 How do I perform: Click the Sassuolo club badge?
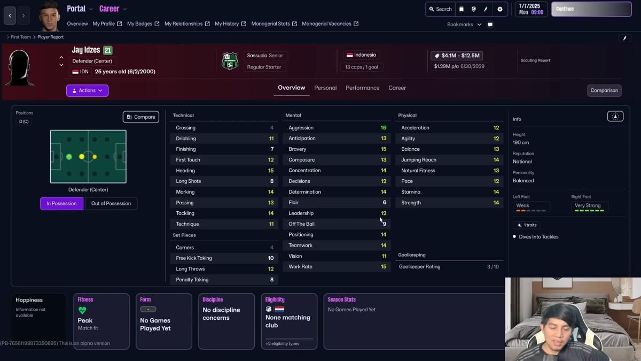[x=230, y=61]
